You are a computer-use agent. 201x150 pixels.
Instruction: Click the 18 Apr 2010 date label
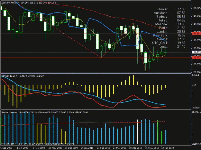[135, 148]
